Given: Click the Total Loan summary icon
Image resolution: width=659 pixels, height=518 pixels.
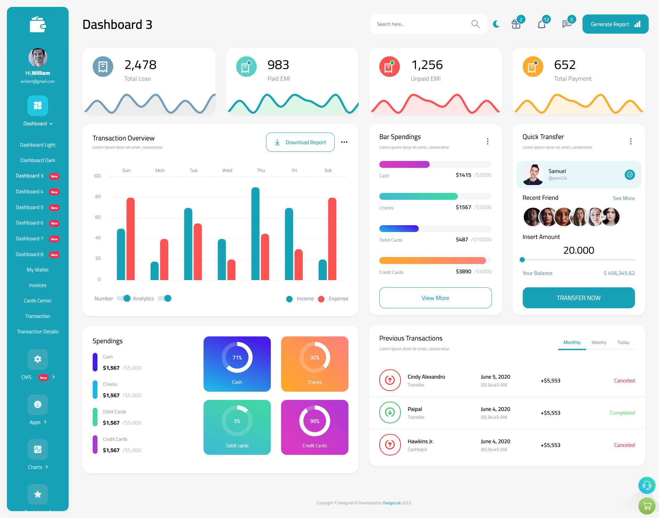Looking at the screenshot, I should point(103,66).
